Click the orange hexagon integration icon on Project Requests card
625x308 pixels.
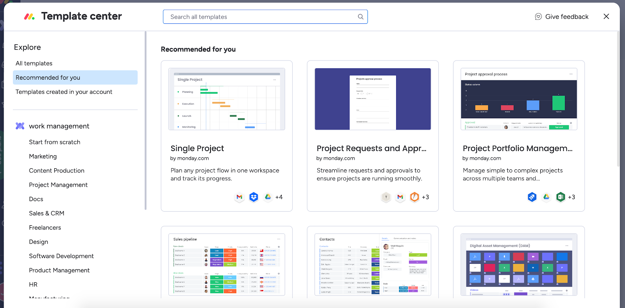[x=414, y=197]
